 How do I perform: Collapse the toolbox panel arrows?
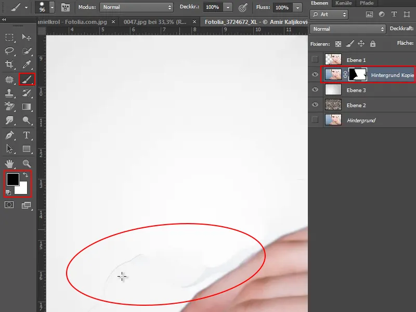pyautogui.click(x=4, y=19)
